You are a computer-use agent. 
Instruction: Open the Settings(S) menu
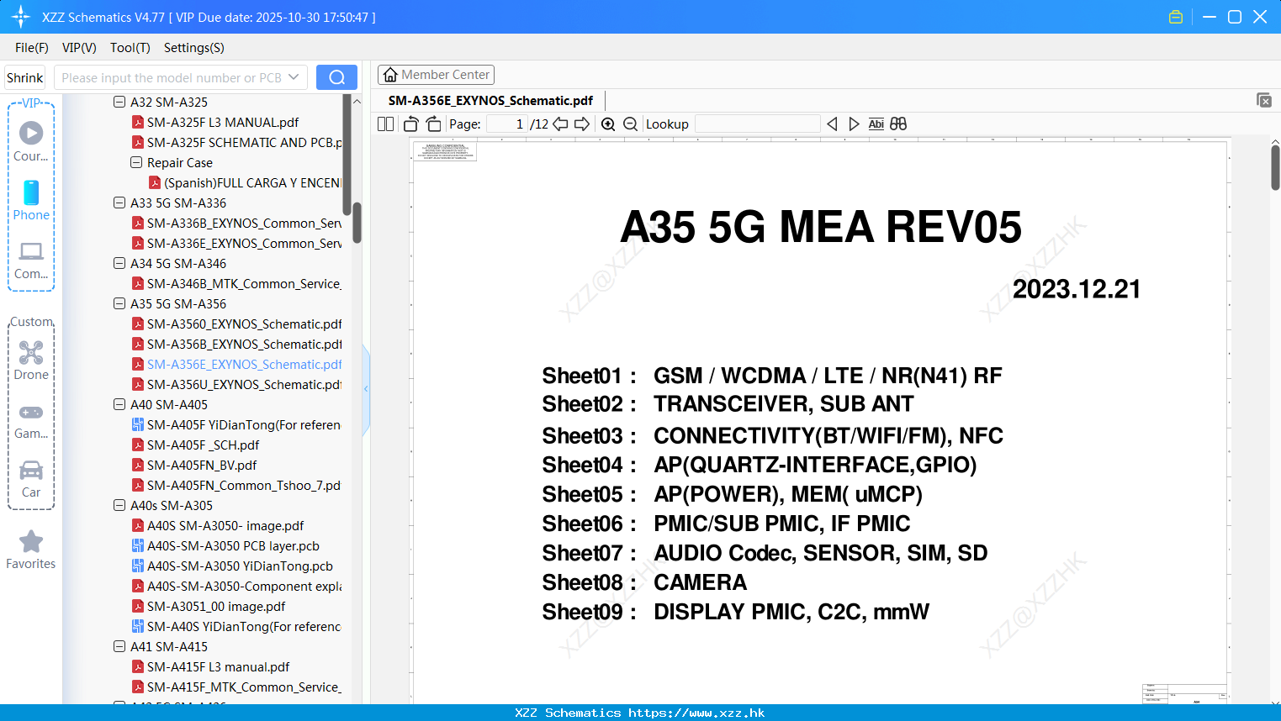194,47
